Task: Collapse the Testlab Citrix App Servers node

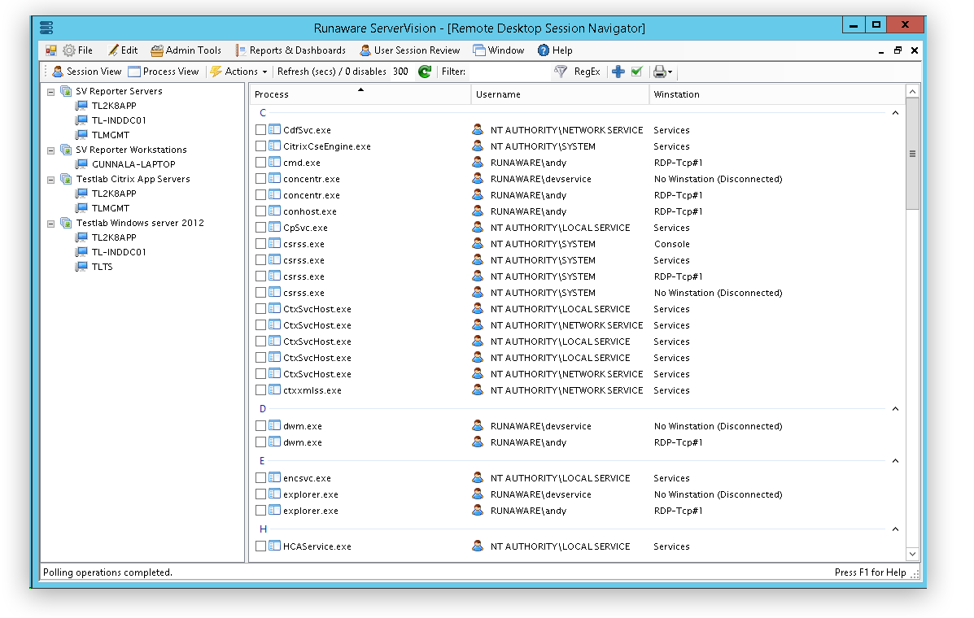Action: [51, 180]
